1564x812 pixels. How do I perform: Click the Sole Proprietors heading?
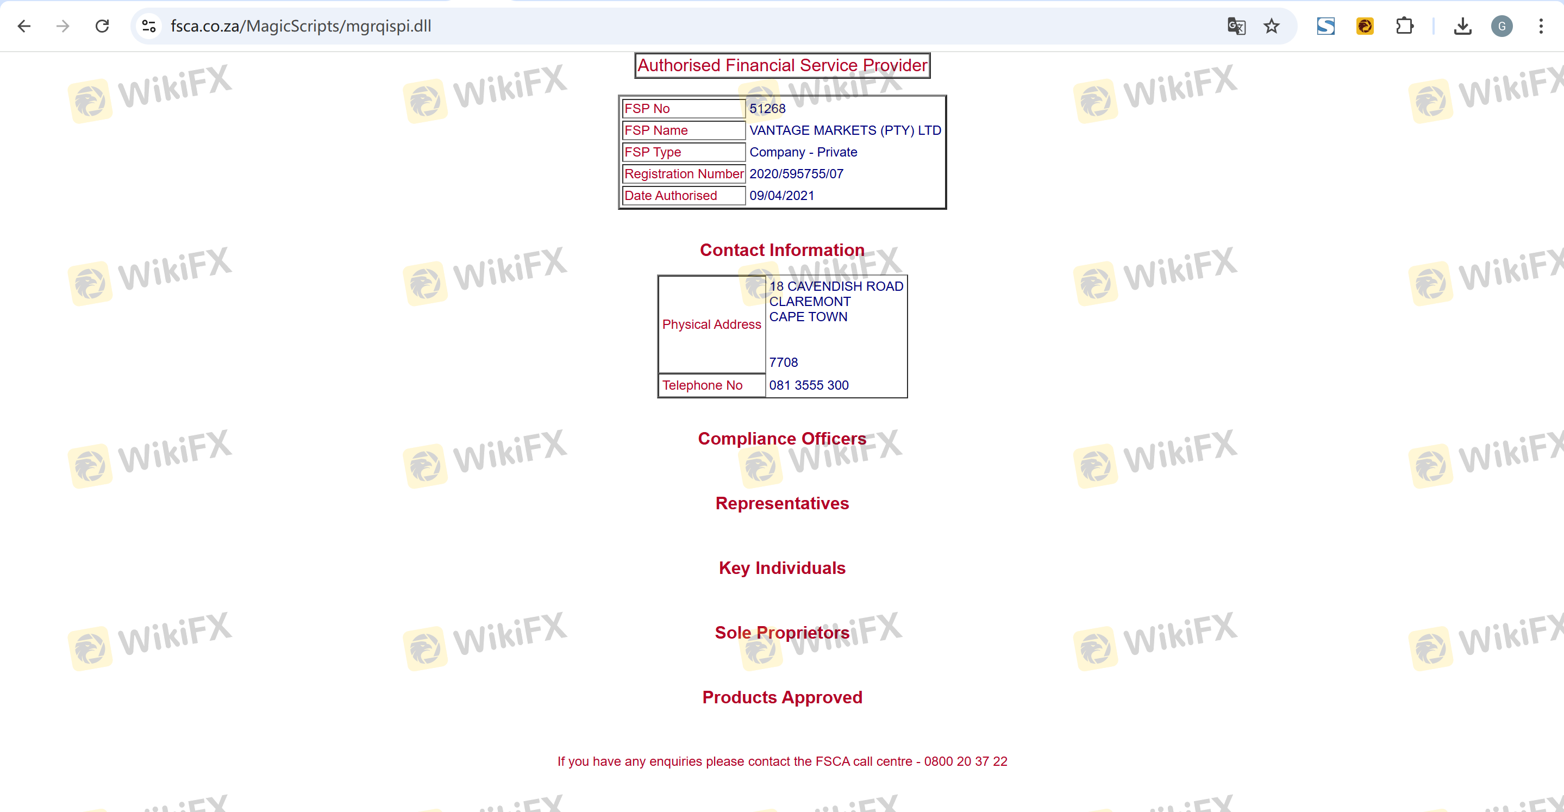click(781, 633)
